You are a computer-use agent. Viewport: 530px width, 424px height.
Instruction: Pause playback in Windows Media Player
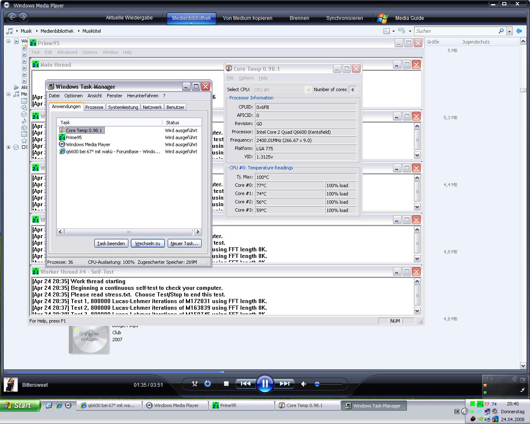coord(265,384)
